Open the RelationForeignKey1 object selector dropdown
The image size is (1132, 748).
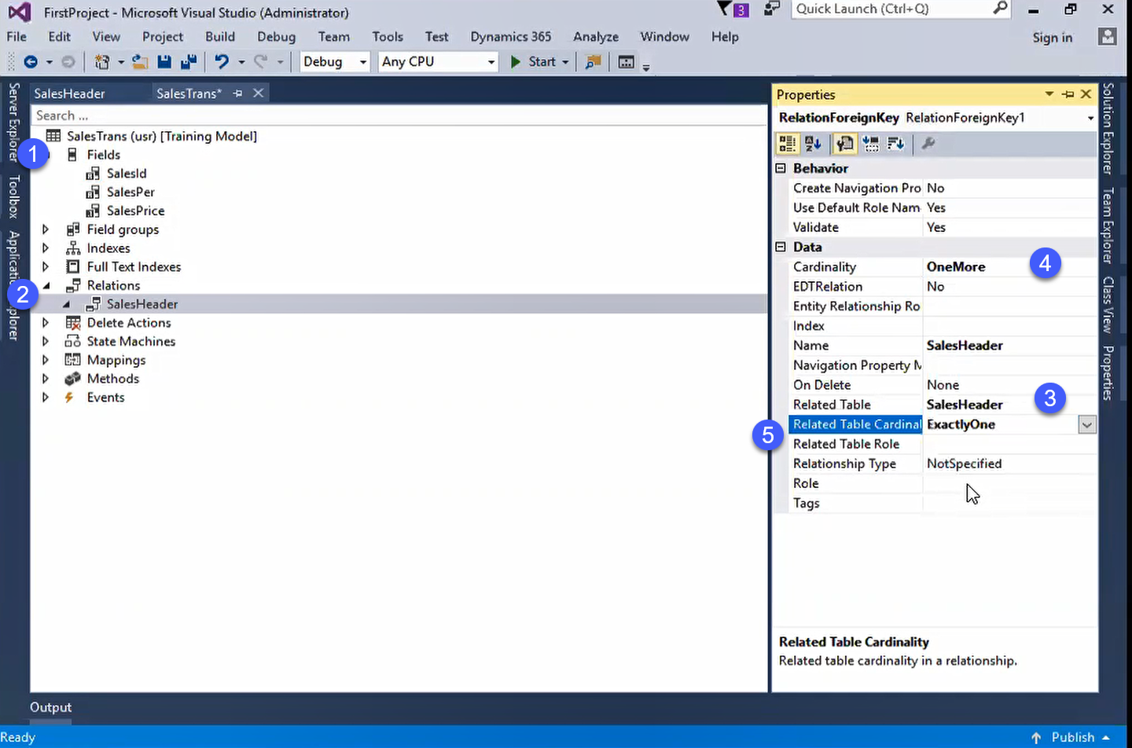pyautogui.click(x=1090, y=118)
